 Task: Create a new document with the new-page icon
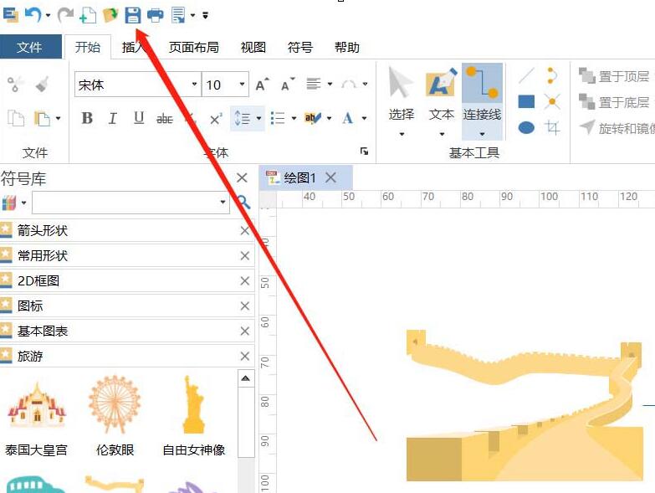(88, 15)
